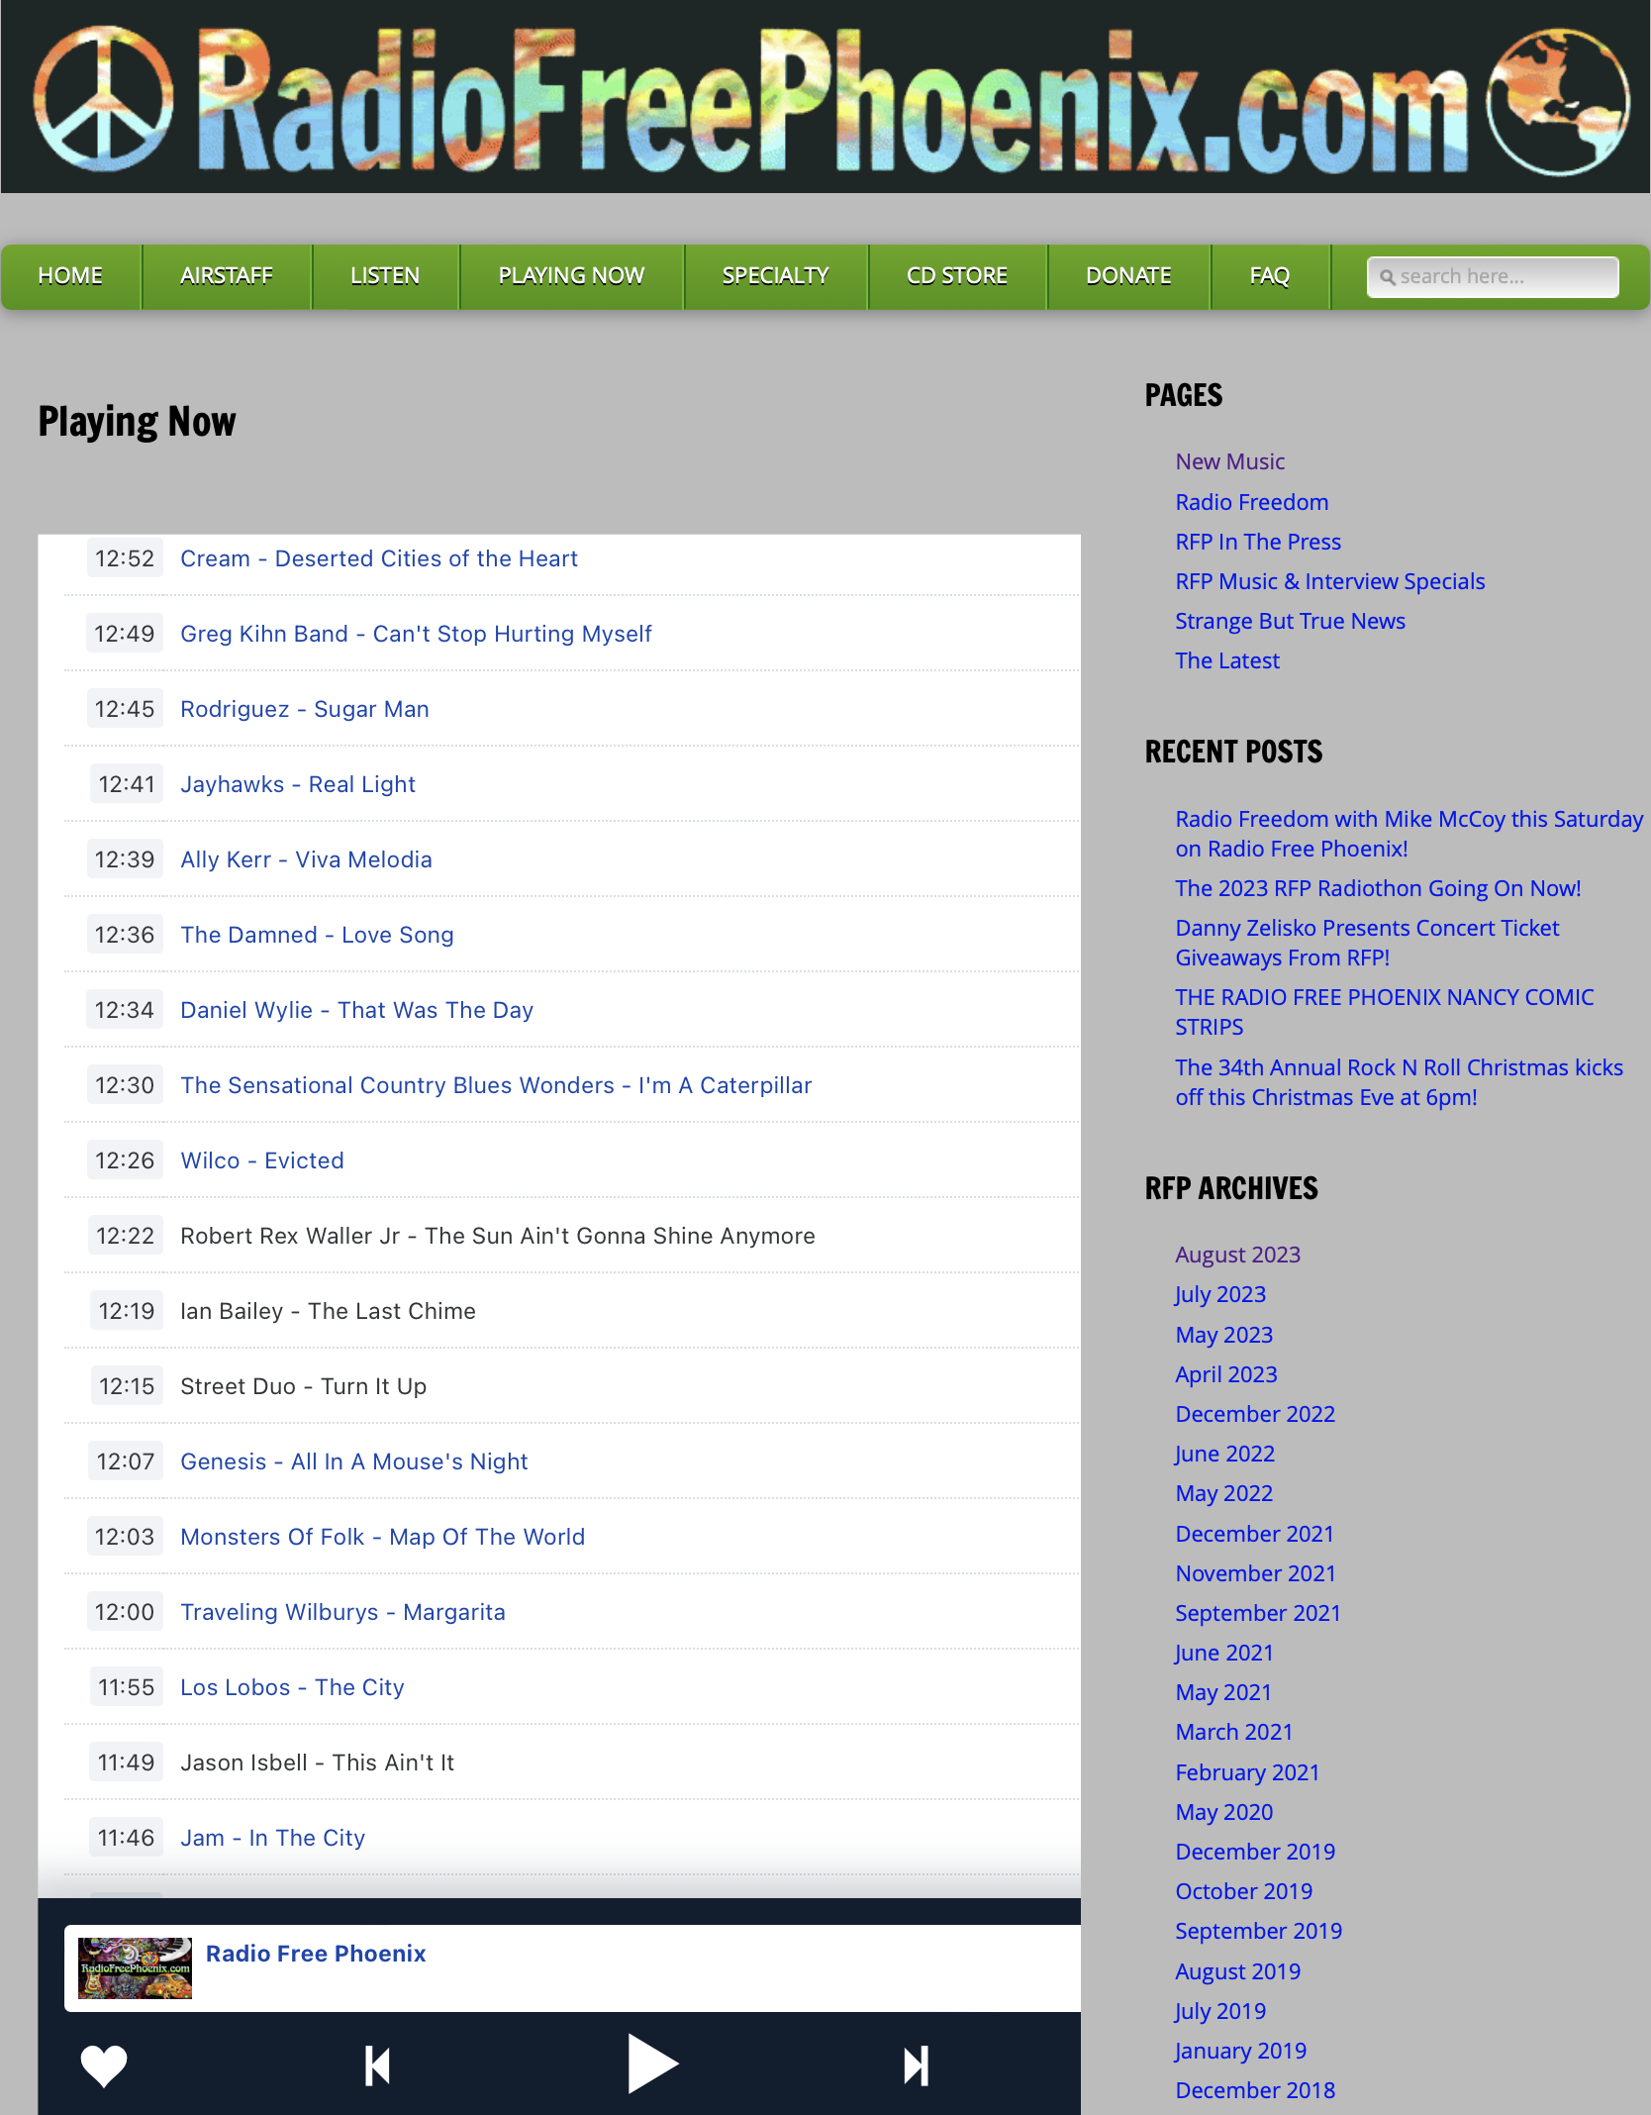Open the New Music page link
Viewport: 1651px width, 2115px height.
click(x=1230, y=461)
